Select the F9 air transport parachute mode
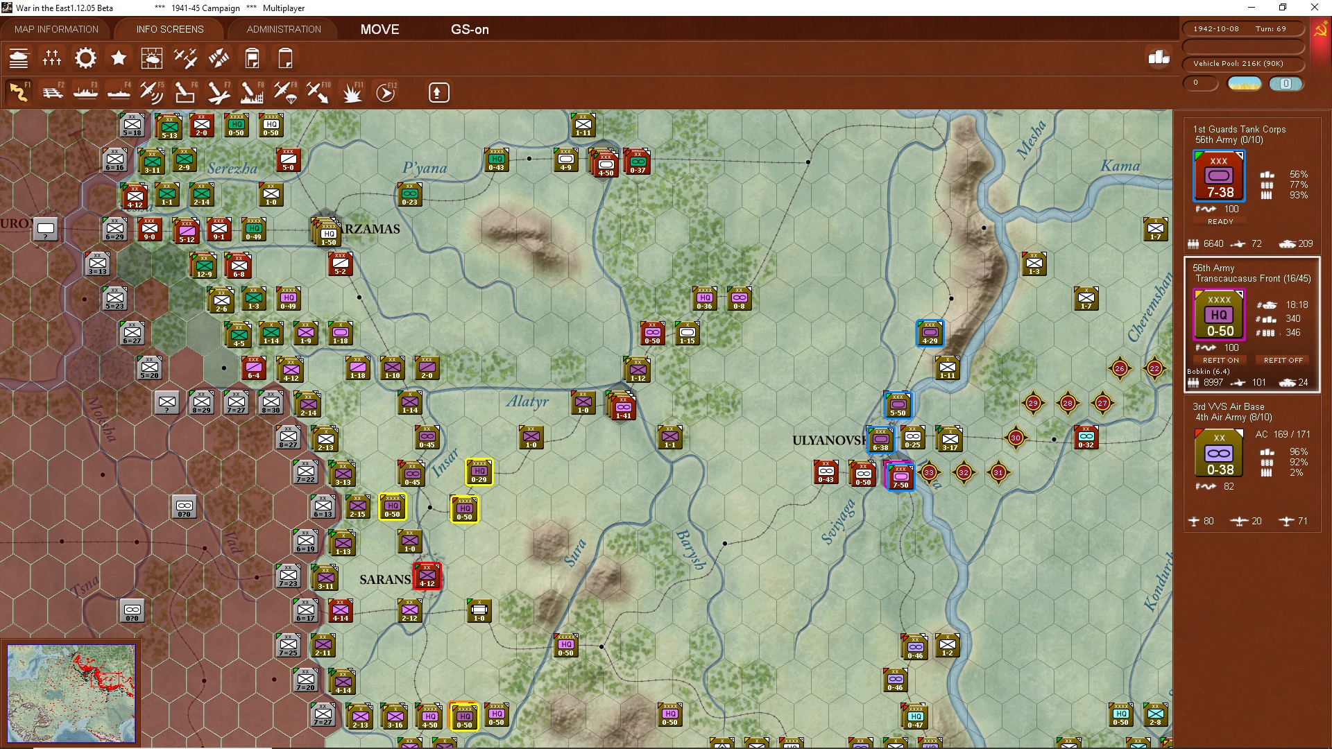The height and width of the screenshot is (749, 1332). pyautogui.click(x=285, y=92)
